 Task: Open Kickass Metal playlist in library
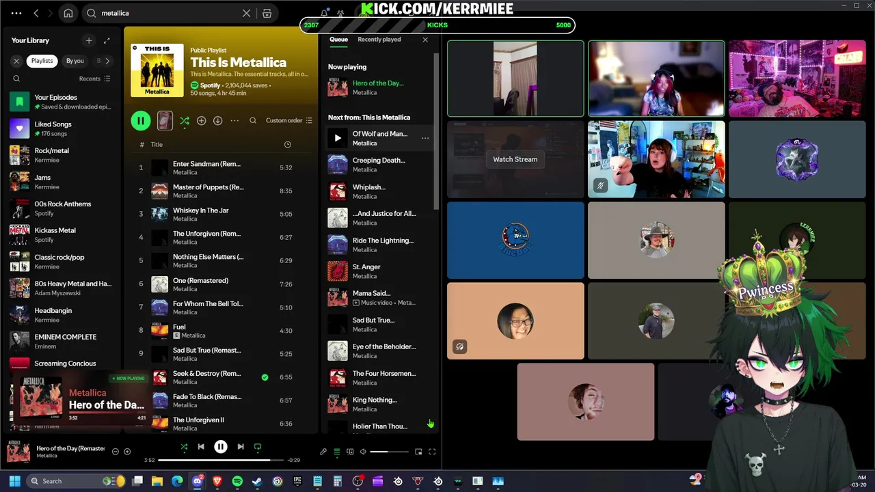coord(63,234)
